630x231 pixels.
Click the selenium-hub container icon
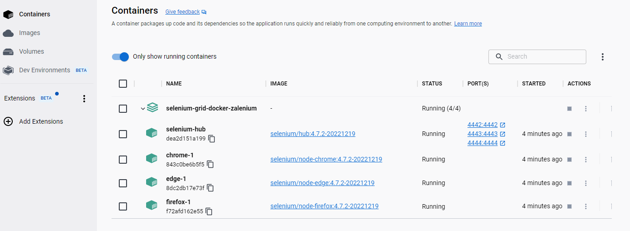click(x=152, y=133)
